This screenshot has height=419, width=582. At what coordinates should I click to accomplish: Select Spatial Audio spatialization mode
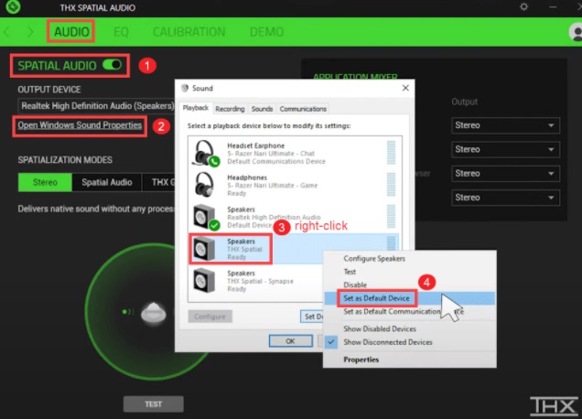tap(106, 182)
